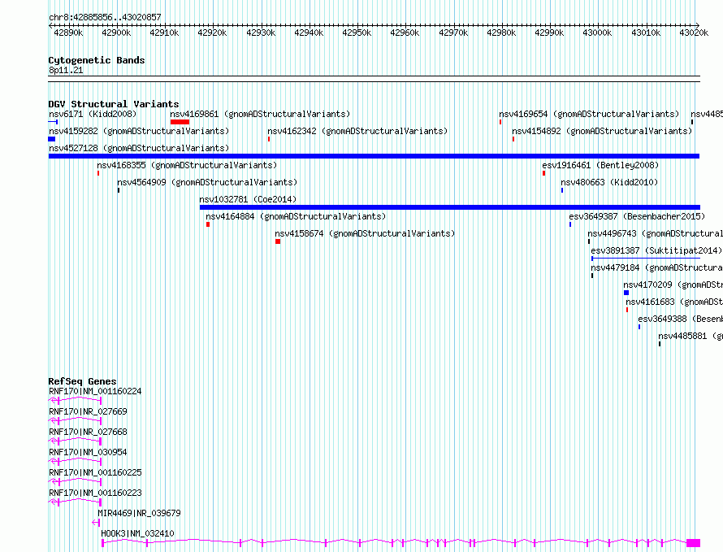Click esv3649388 variant label
Image resolution: width=723 pixels, height=552 pixels.
tap(681, 319)
